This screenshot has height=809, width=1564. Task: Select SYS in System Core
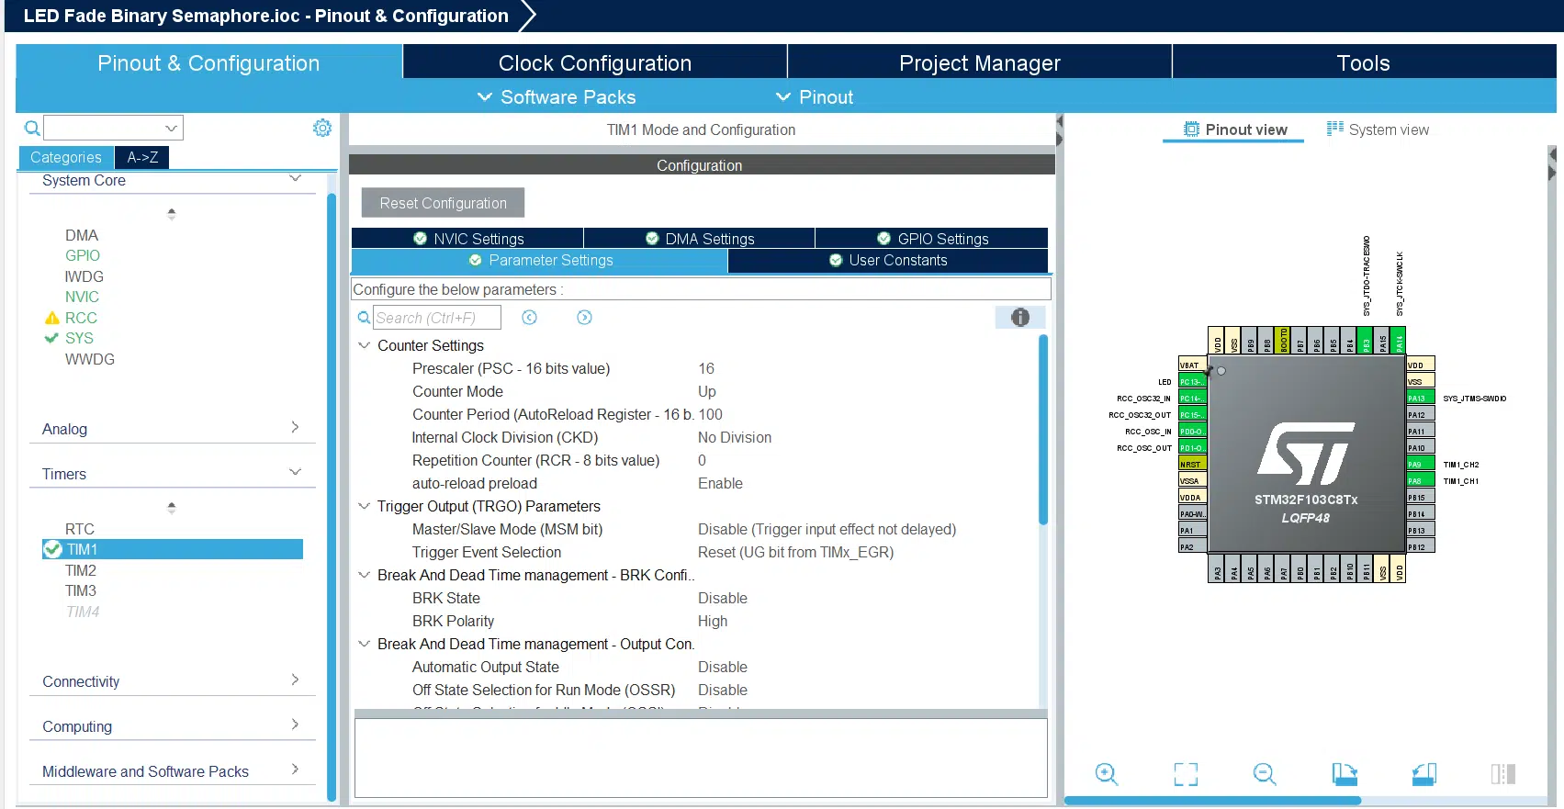click(x=79, y=338)
